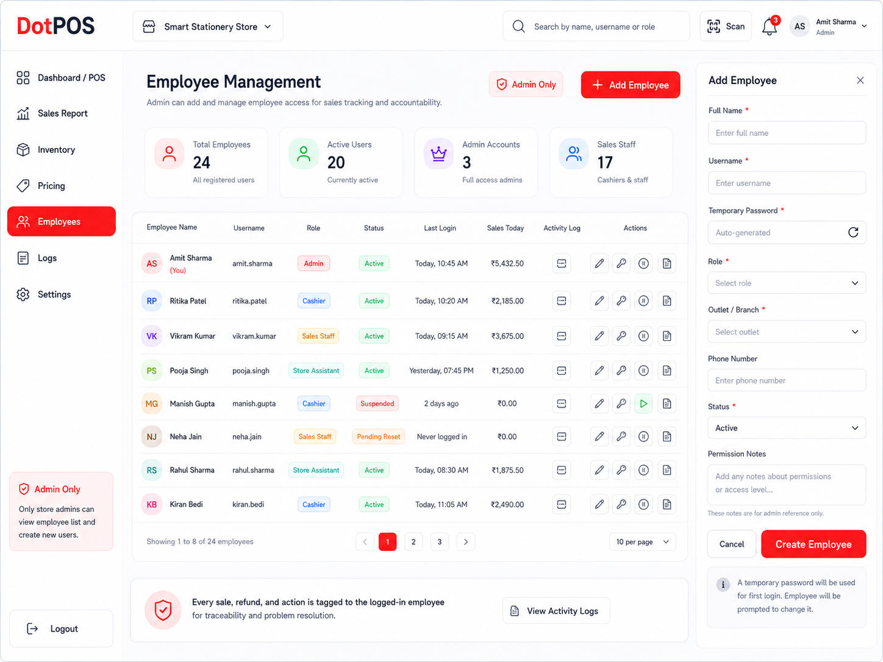Reactivate Manish Gupta with the play icon
The width and height of the screenshot is (883, 662).
643,404
